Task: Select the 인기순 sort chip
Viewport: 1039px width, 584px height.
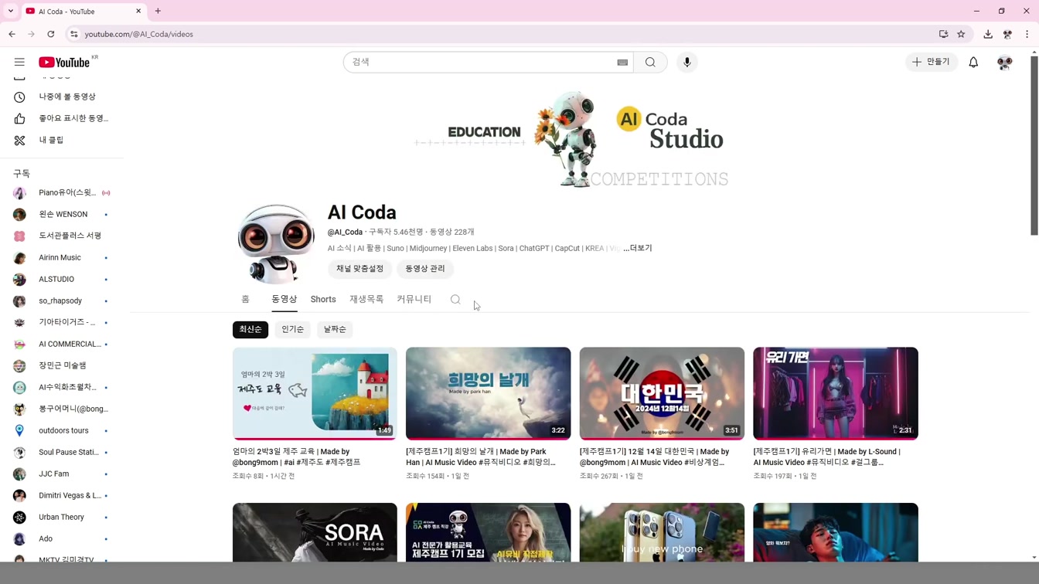Action: 292,329
